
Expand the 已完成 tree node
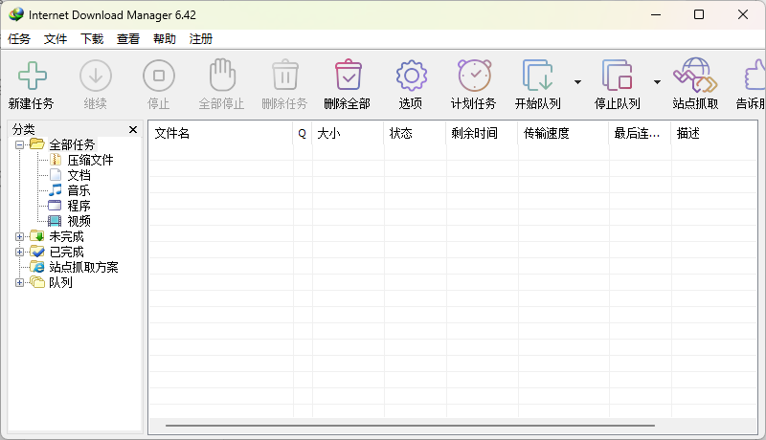click(20, 252)
